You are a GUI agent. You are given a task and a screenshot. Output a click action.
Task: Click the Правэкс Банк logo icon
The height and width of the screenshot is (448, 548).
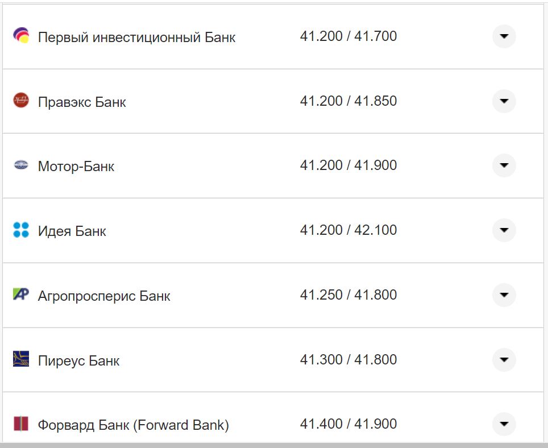point(21,101)
